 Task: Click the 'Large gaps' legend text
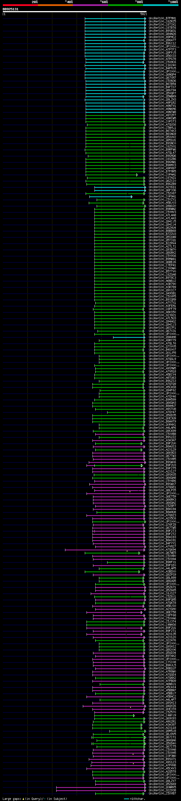(12, 798)
